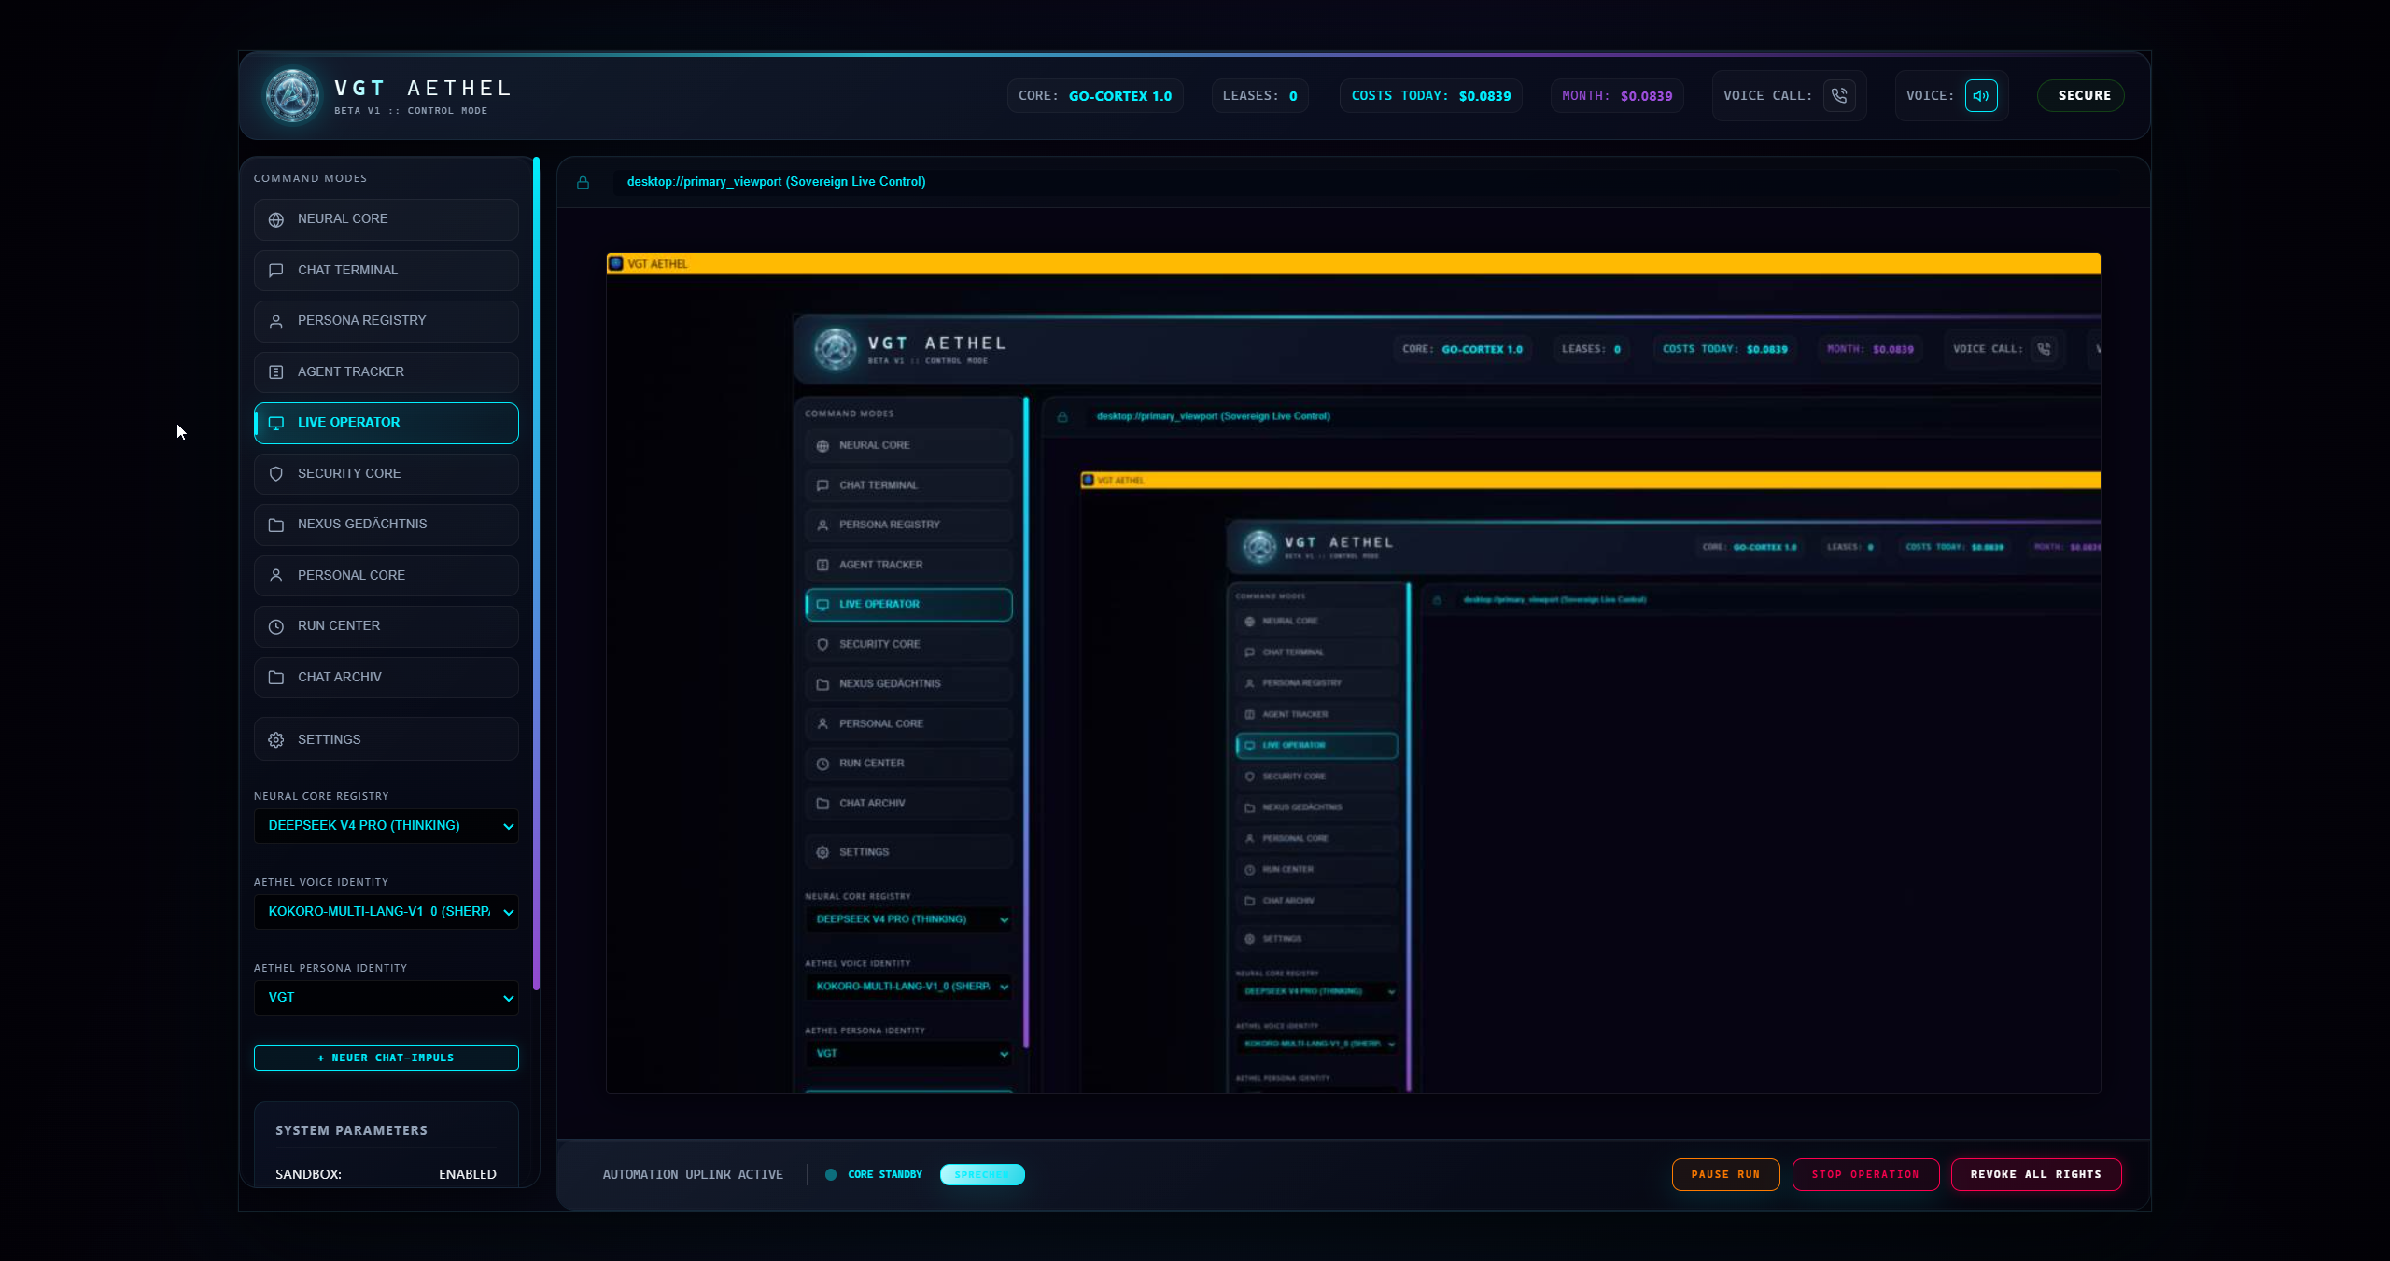Toggle the Sprechen pill in status bar
This screenshot has width=2390, height=1261.
pos(982,1174)
